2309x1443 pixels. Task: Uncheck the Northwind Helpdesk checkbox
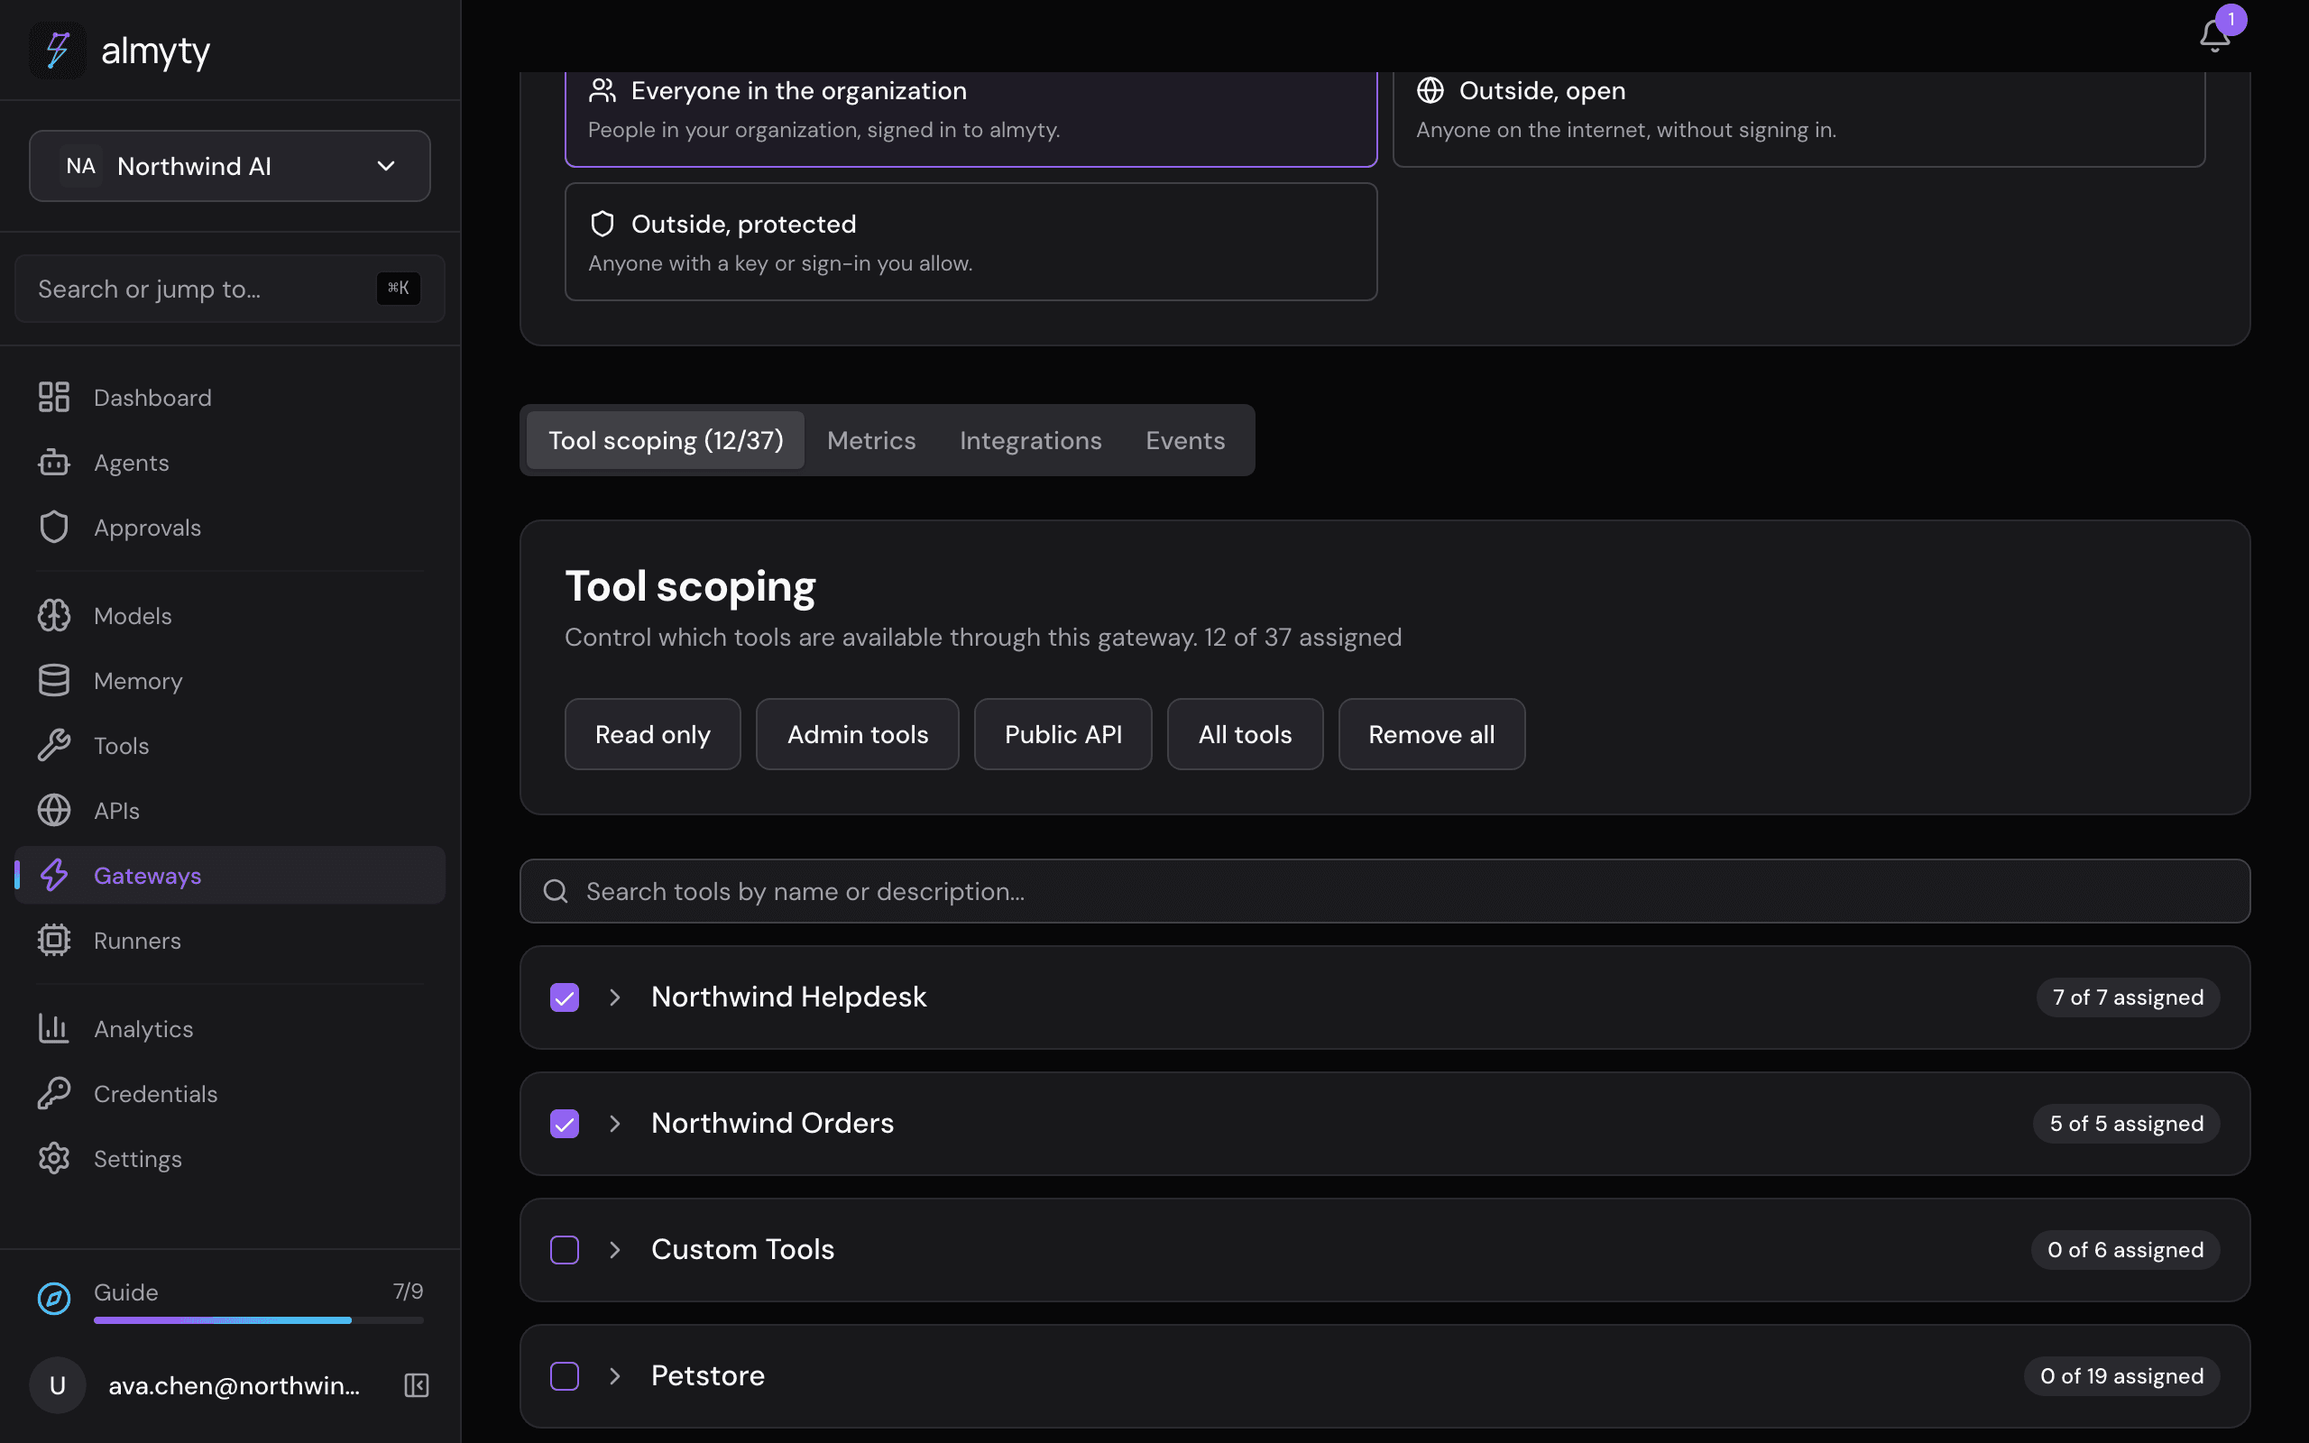tap(565, 997)
